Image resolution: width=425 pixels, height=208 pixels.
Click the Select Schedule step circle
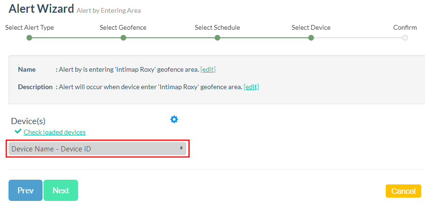(x=217, y=38)
